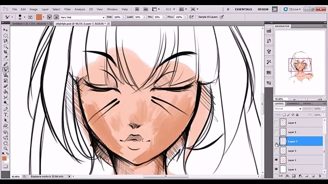The height and width of the screenshot is (184, 328).
Task: Select the Hand tool
Action: [6, 143]
